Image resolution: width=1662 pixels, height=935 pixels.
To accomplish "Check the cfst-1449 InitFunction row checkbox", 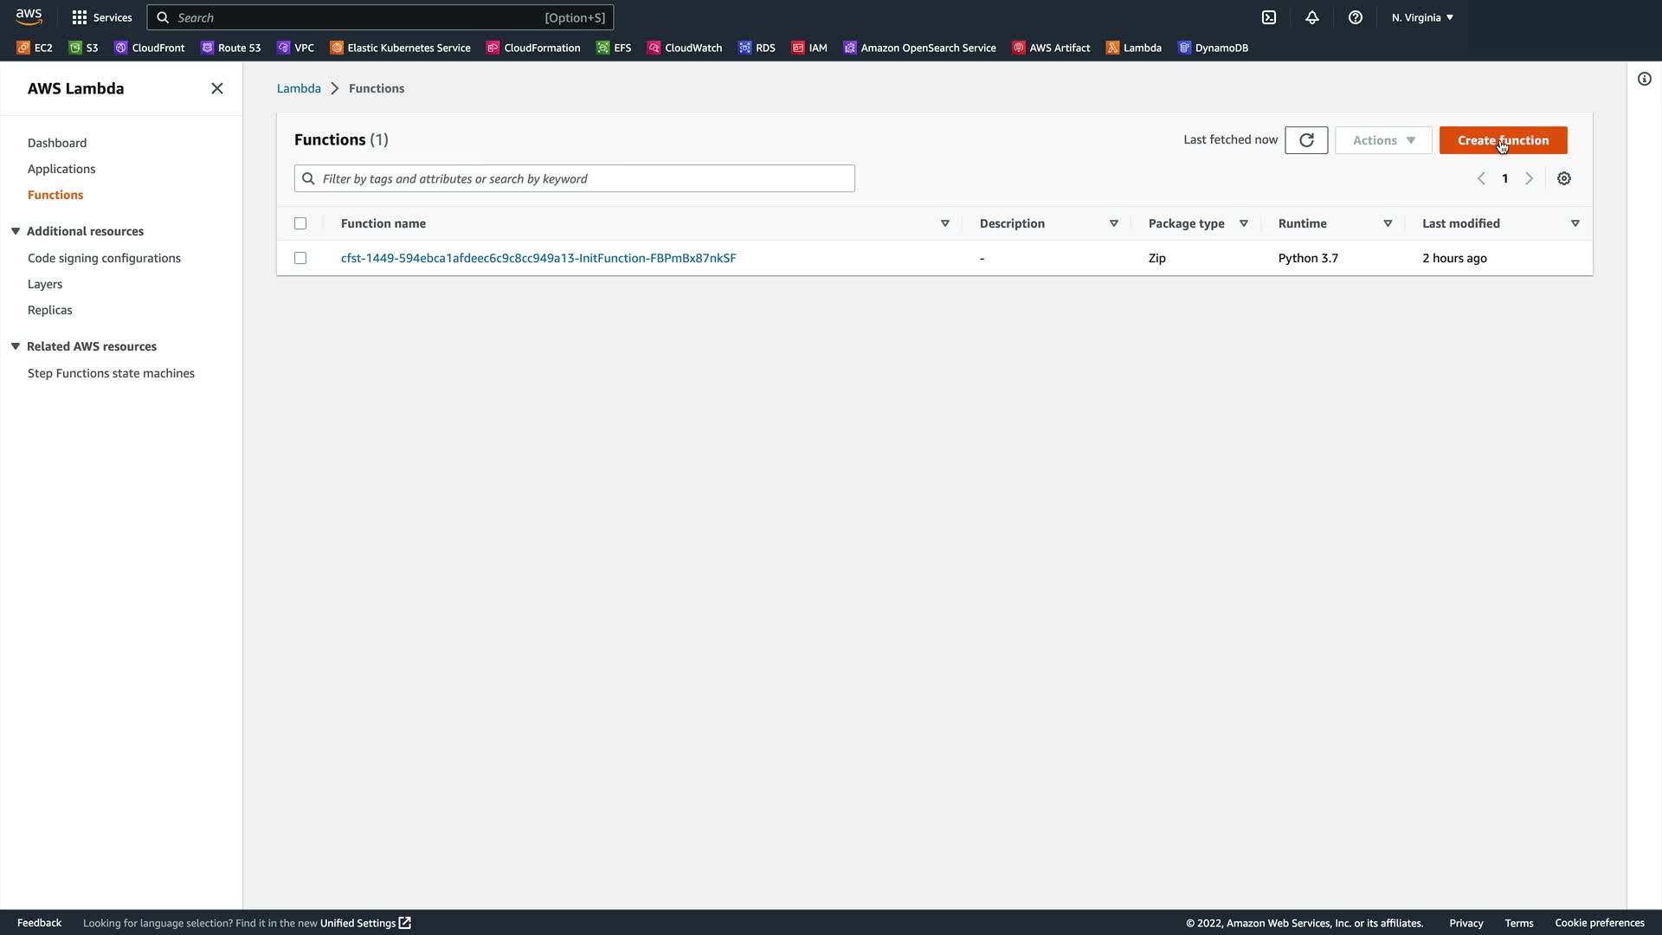I will tap(300, 258).
